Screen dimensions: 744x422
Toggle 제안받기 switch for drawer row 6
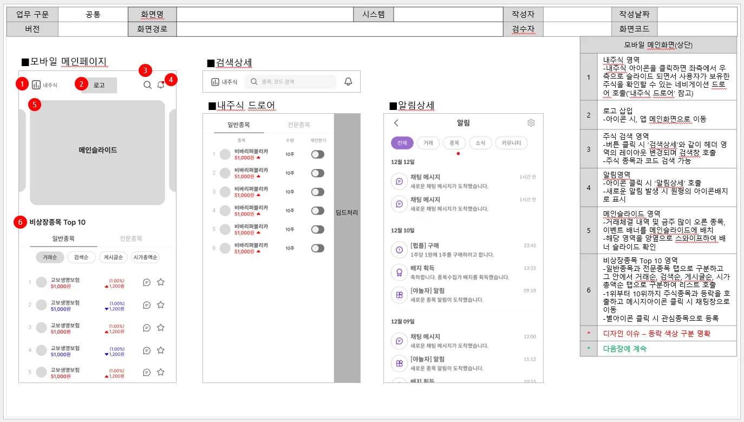(x=318, y=248)
